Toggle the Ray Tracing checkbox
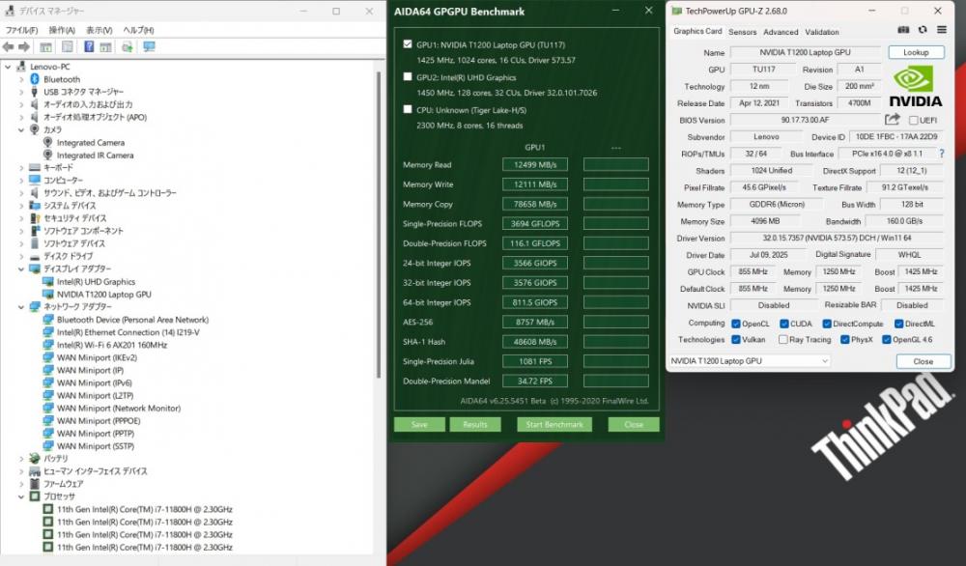Image resolution: width=966 pixels, height=566 pixels. 782,339
